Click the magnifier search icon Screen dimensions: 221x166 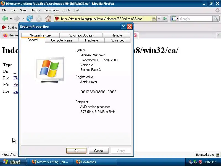coord(216,19)
